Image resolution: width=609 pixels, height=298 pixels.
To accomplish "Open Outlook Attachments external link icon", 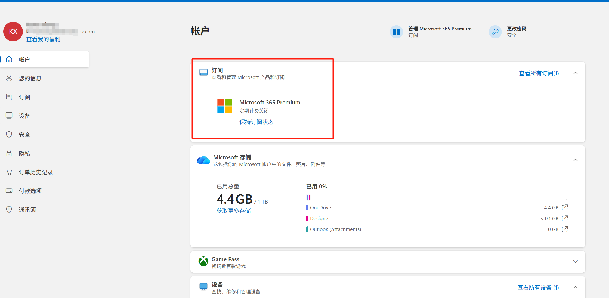I will pos(565,229).
